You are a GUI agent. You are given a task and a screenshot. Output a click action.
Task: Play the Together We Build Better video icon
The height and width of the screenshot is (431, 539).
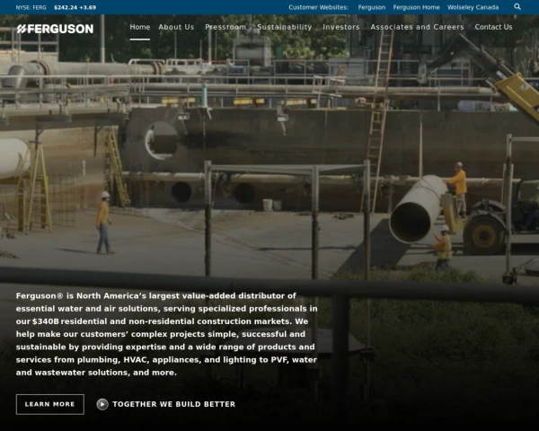pos(102,404)
